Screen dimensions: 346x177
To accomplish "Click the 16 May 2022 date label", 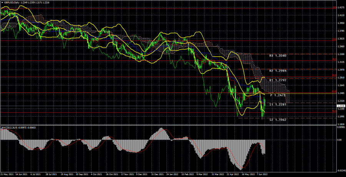I will [248, 174].
